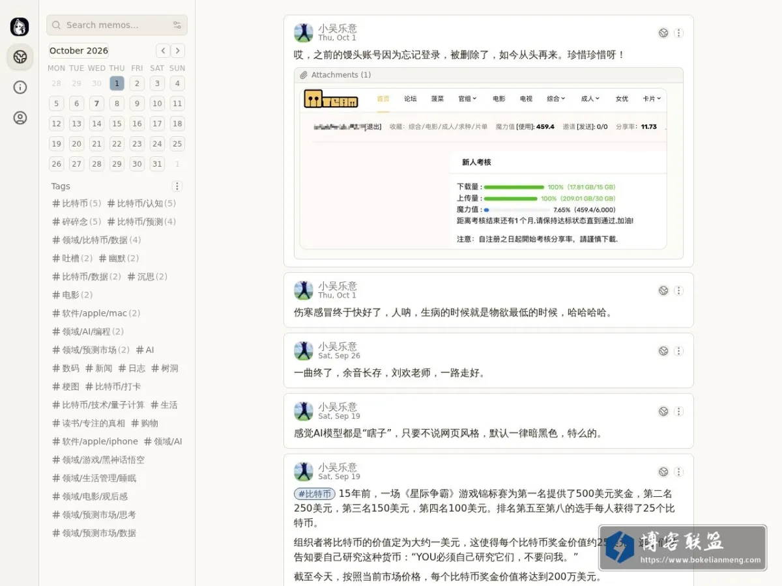This screenshot has height=586, width=782.
Task: Open the About info icon in the sidebar
Action: (x=20, y=87)
